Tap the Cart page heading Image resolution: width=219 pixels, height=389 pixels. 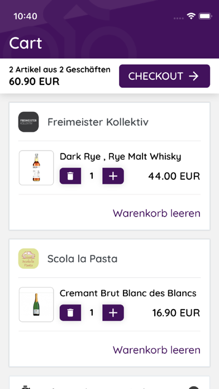[26, 43]
